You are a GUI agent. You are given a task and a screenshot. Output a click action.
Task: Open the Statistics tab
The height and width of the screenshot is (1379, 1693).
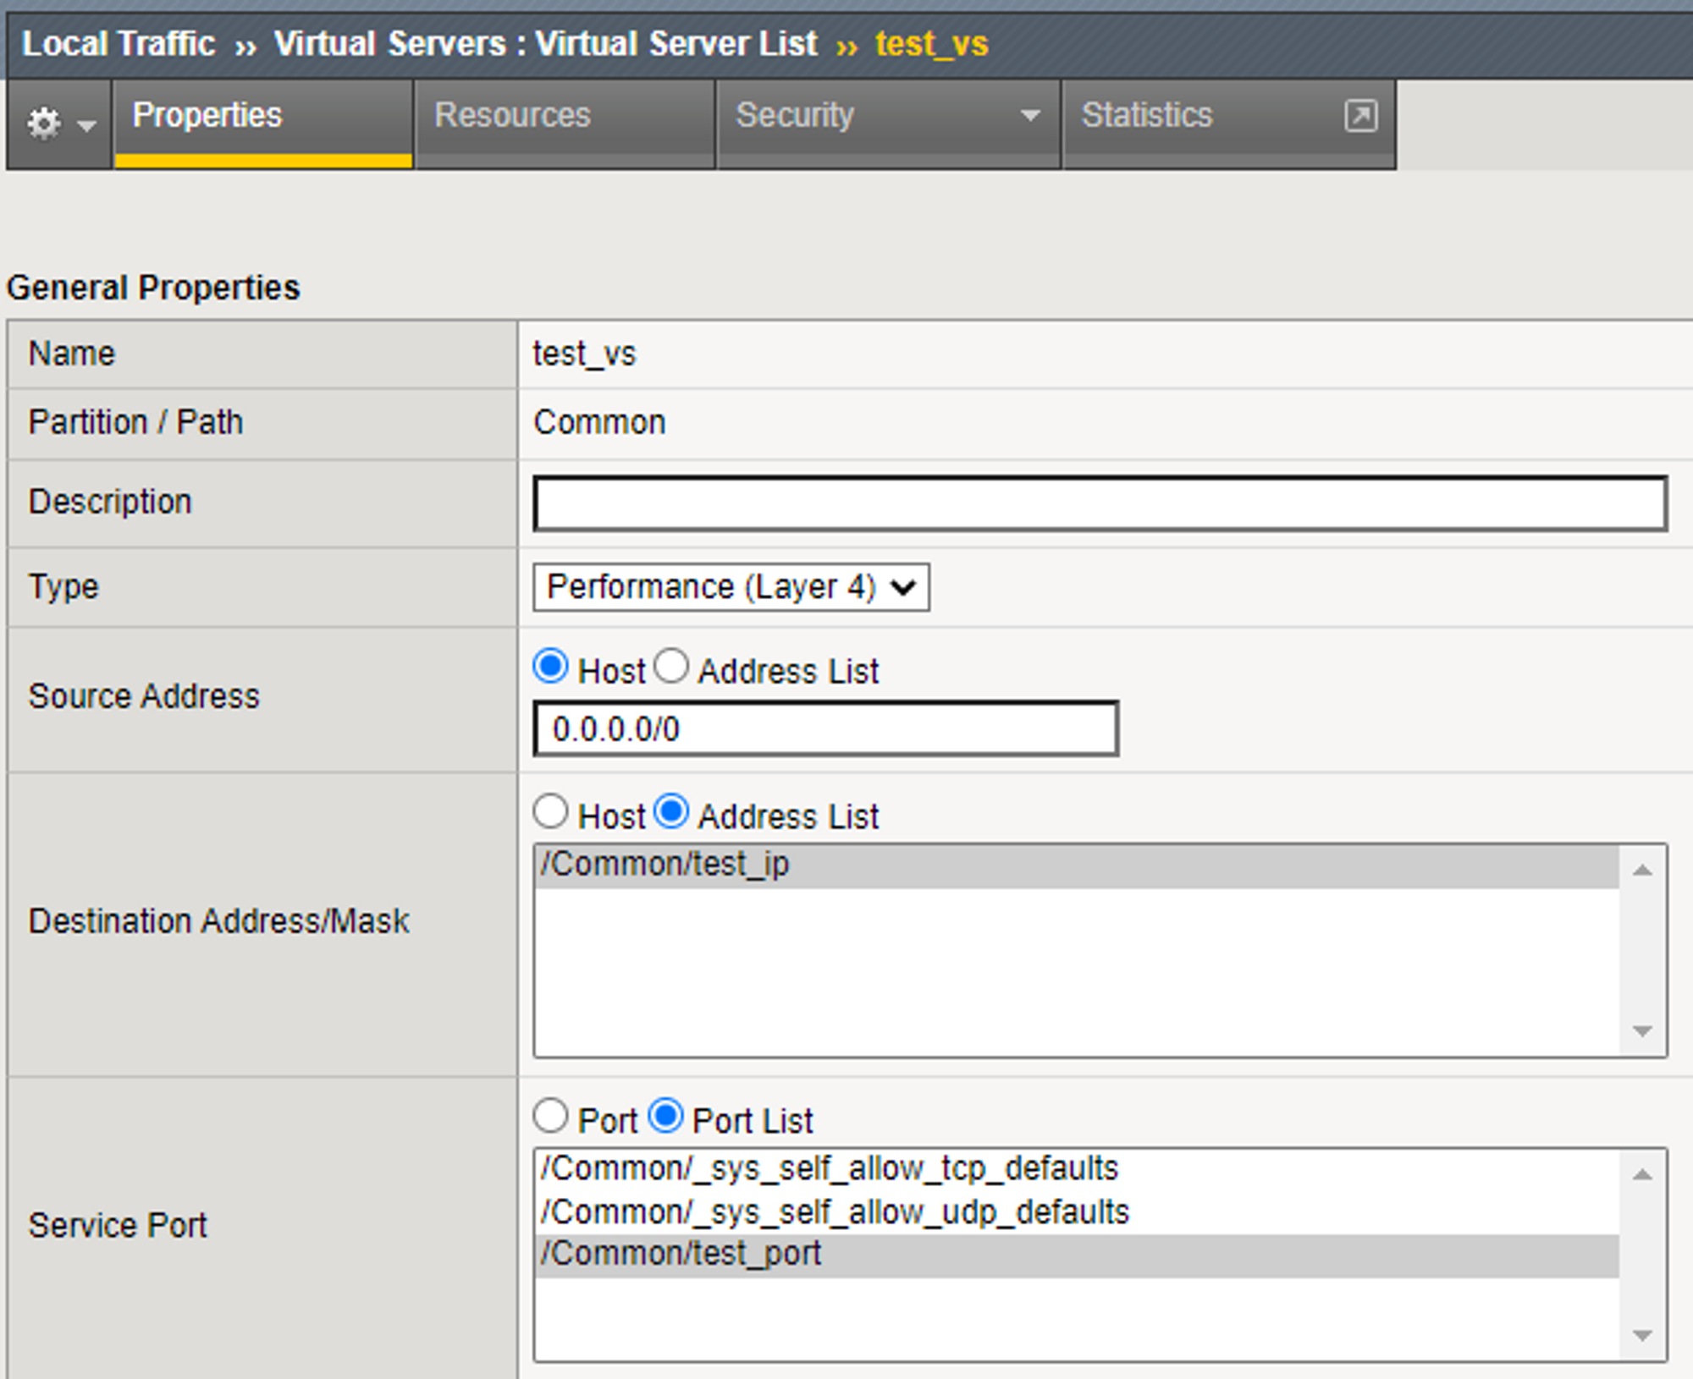click(x=1147, y=115)
